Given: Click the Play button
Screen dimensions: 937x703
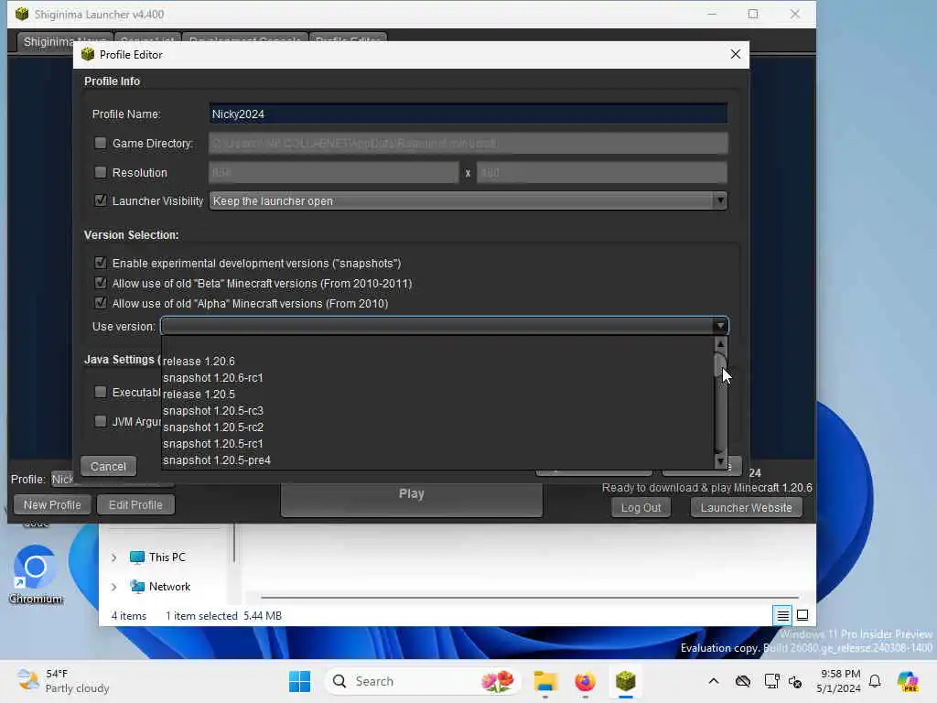Looking at the screenshot, I should [412, 499].
